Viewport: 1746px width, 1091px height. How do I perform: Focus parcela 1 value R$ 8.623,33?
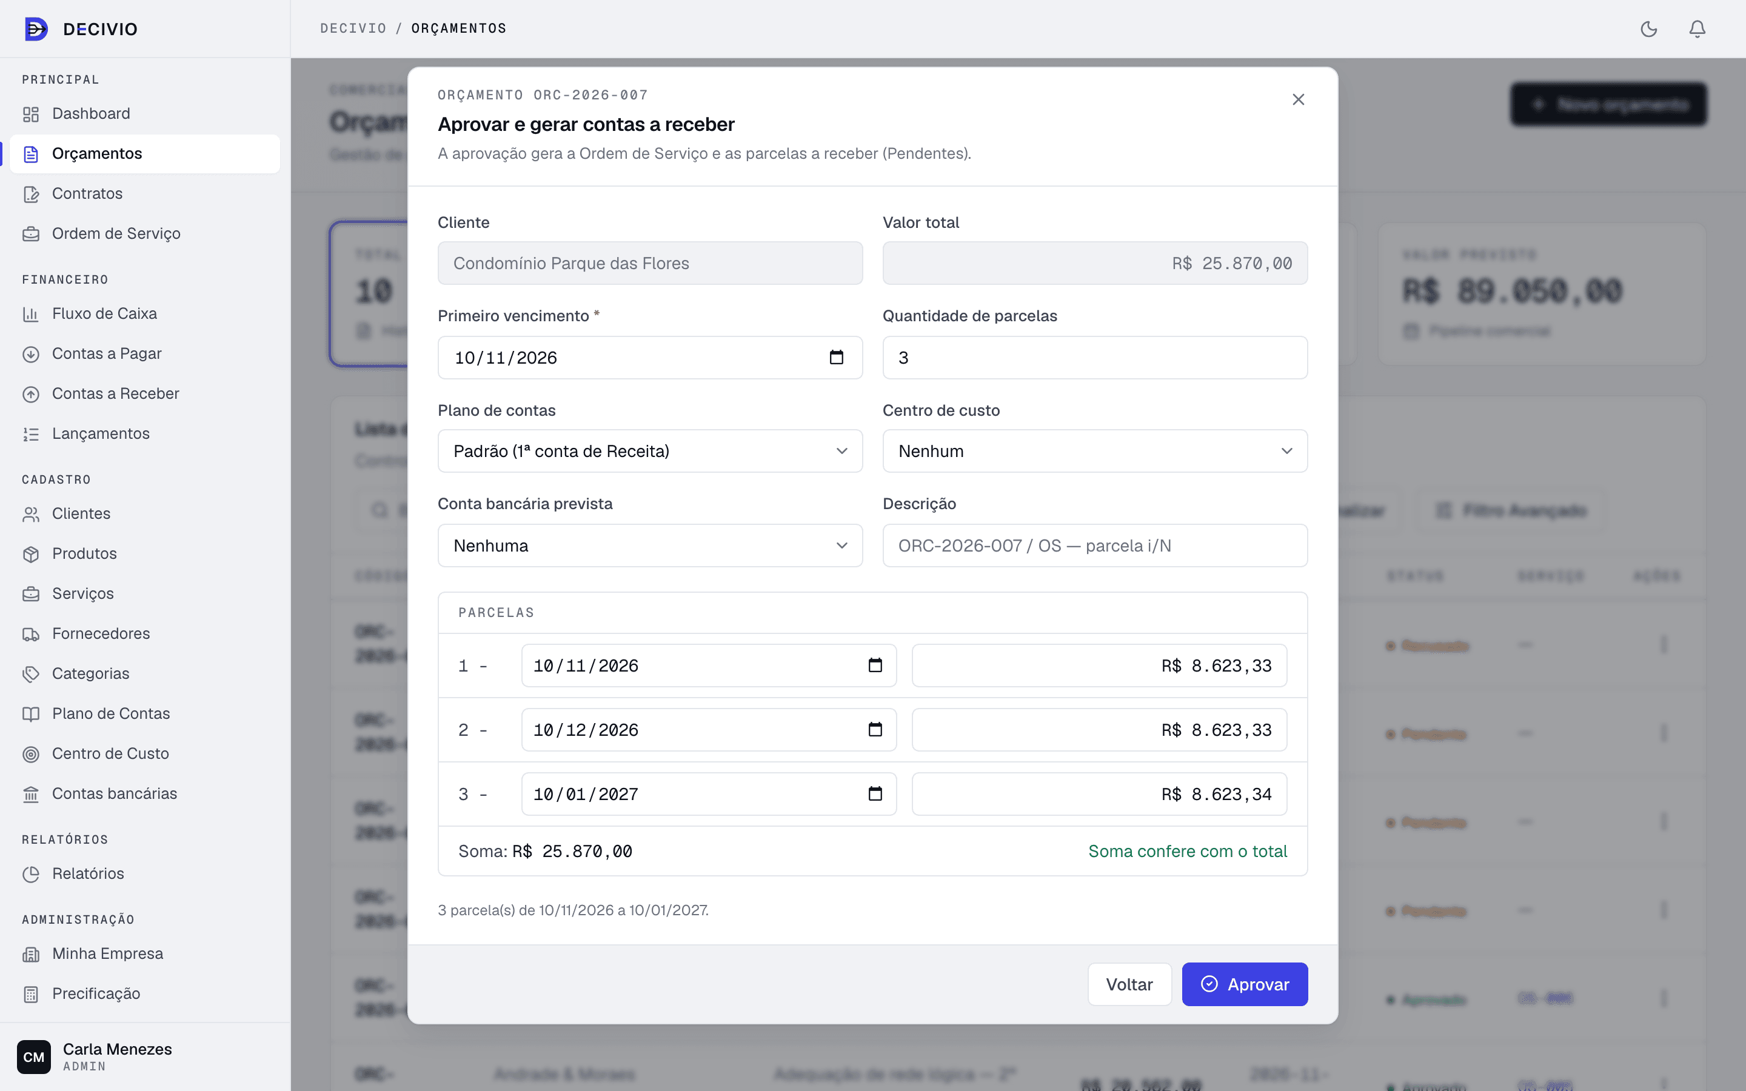(1099, 666)
